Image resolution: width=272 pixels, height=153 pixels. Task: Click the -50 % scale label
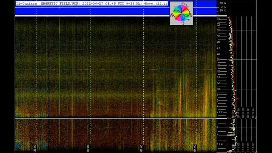click(222, 11)
